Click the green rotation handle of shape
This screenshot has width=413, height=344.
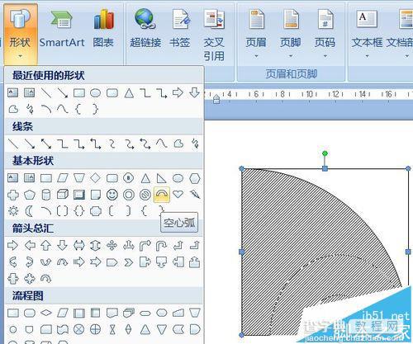click(x=325, y=153)
